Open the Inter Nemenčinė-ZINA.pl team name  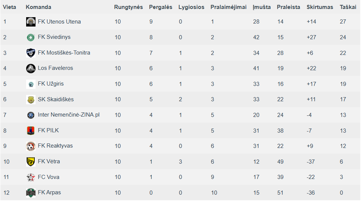pos(69,115)
